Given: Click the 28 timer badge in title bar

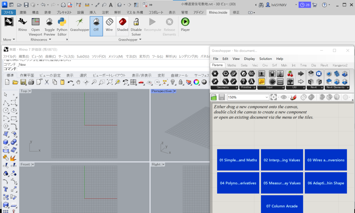Looking at the screenshot, I should [305, 5].
